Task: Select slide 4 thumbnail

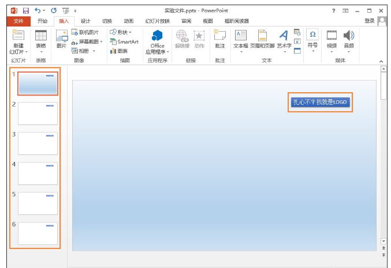Action: (x=38, y=173)
